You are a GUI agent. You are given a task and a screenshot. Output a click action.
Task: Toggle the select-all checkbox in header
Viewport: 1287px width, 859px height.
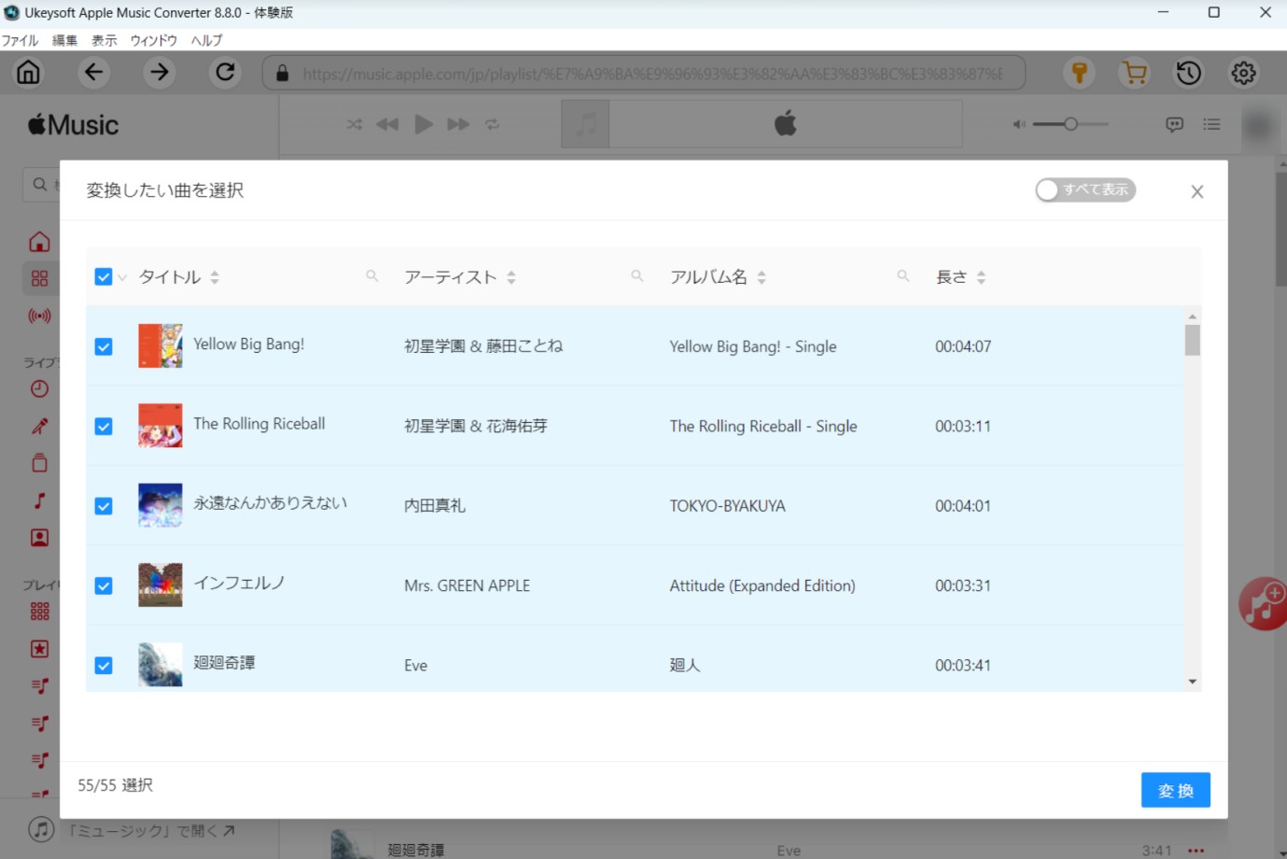pyautogui.click(x=104, y=276)
